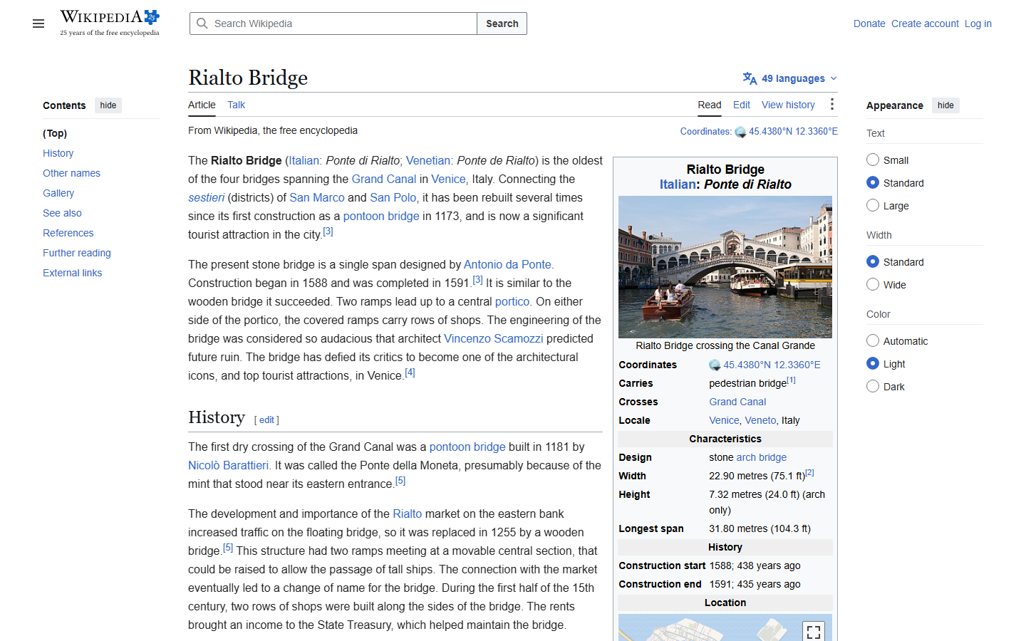
Task: Click the San Marco link
Action: (x=317, y=197)
